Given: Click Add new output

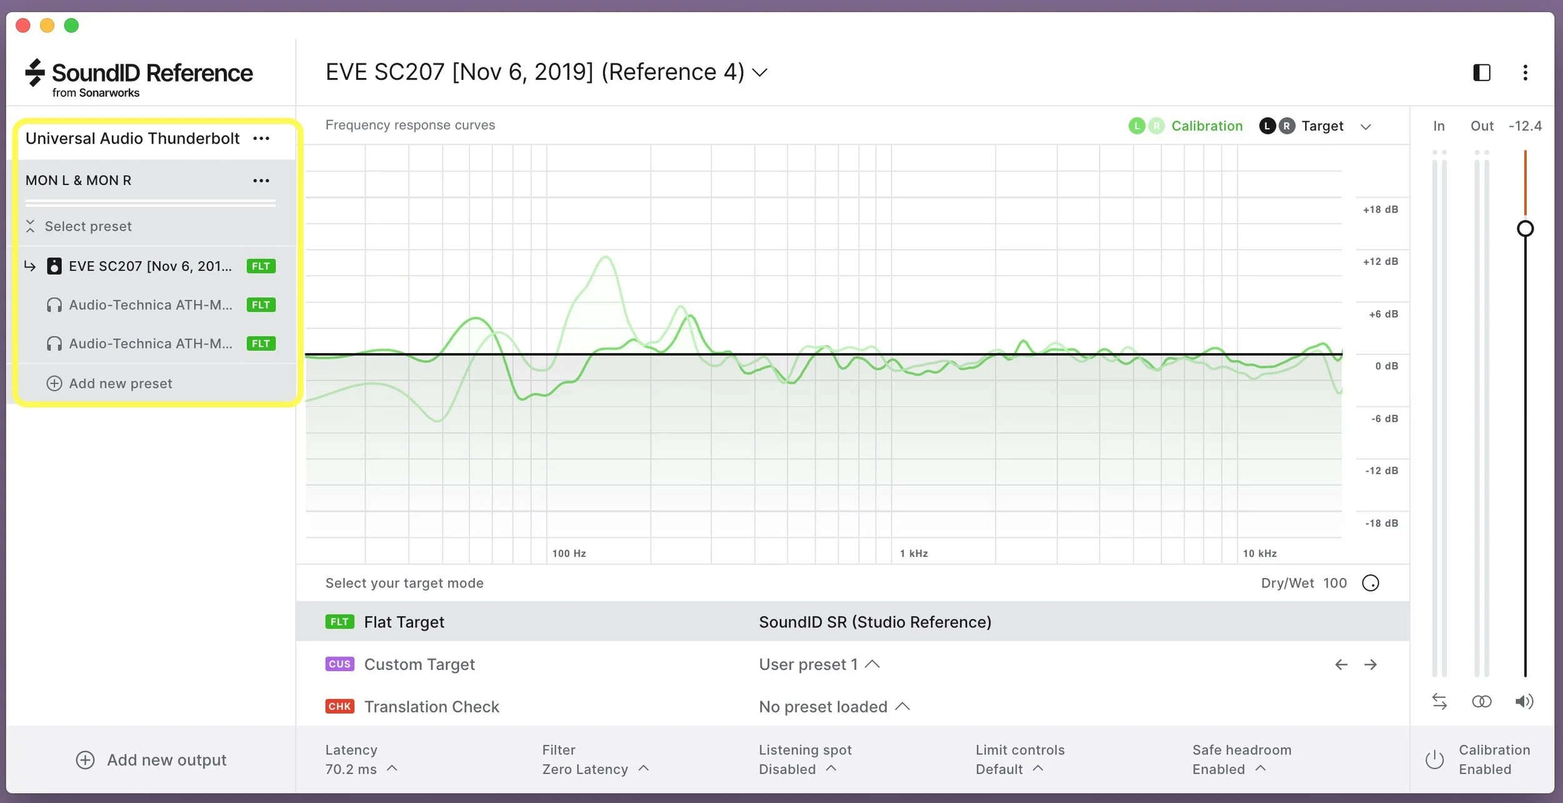Looking at the screenshot, I should [151, 760].
